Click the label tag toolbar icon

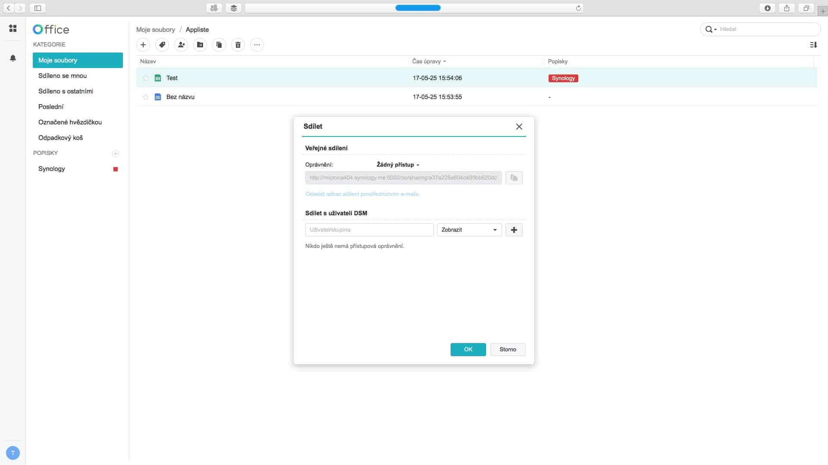point(162,45)
